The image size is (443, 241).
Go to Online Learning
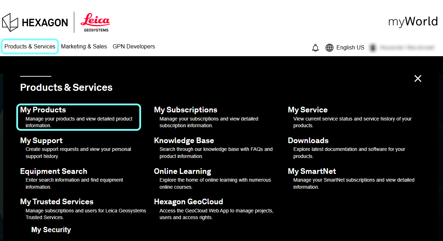[182, 171]
